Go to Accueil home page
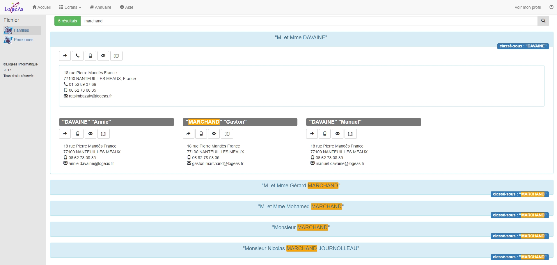 [41, 7]
